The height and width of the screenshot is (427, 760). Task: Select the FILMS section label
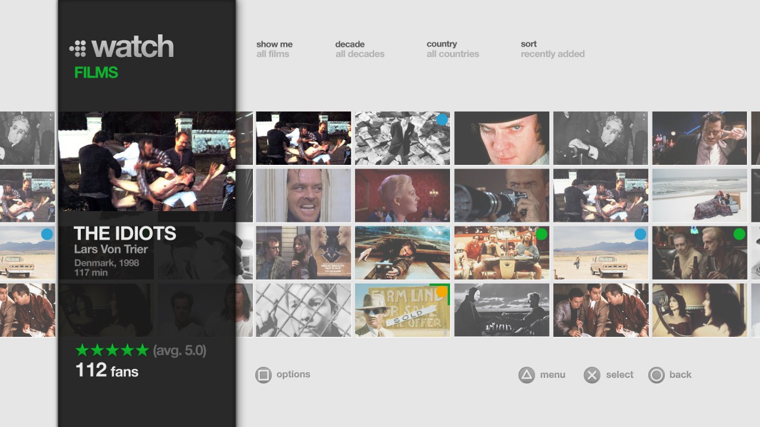point(96,74)
